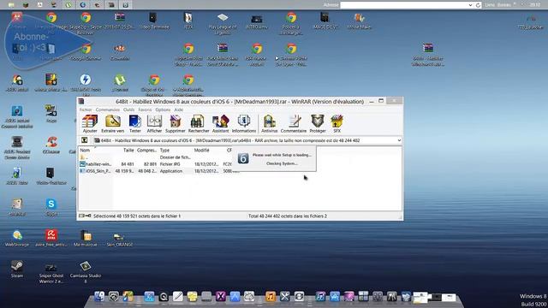Open the Favoris menu

click(x=145, y=110)
